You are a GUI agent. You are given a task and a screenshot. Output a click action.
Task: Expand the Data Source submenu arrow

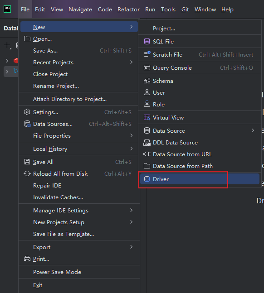coord(253,130)
